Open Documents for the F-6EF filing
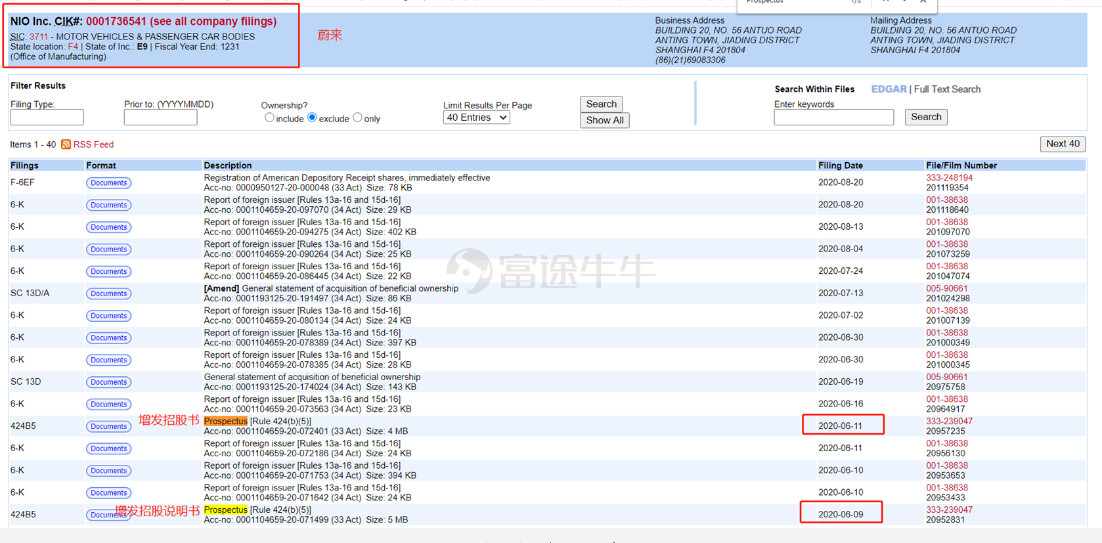The image size is (1102, 543). point(108,183)
